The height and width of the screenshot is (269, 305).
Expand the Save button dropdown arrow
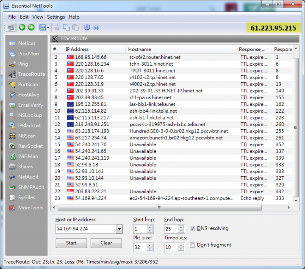[x=48, y=28]
